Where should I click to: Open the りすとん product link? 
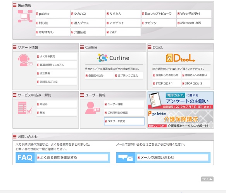[x=123, y=14]
